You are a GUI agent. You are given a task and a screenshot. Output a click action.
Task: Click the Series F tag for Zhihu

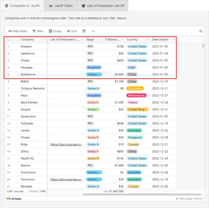pos(93,152)
